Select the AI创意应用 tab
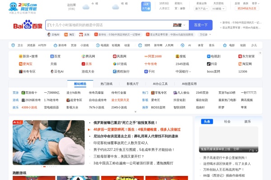This screenshot has width=271, height=180. [189, 84]
